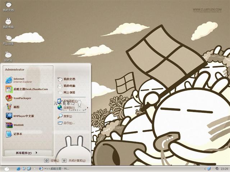Launch Internet Explorer from Start menu
The image size is (230, 172).
18,80
